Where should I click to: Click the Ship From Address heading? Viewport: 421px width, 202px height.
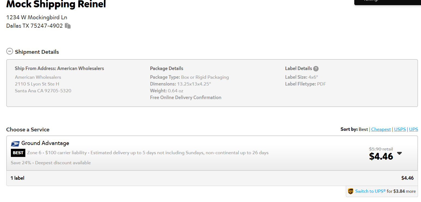59,68
